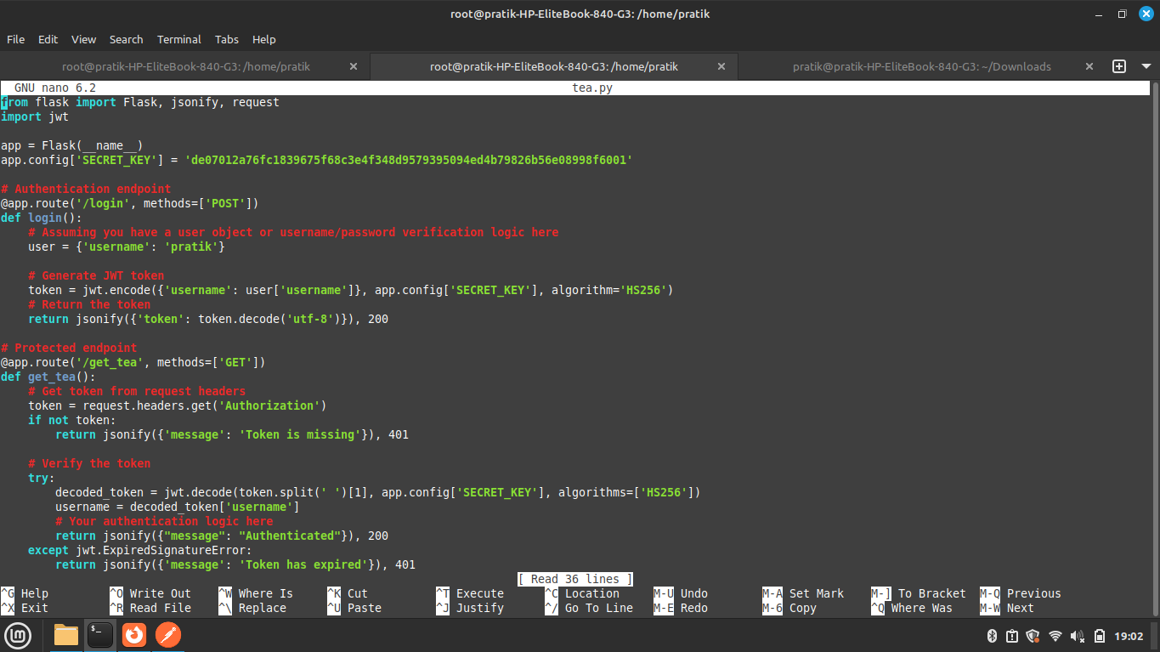Launch the Files folder from the taskbar

point(66,635)
